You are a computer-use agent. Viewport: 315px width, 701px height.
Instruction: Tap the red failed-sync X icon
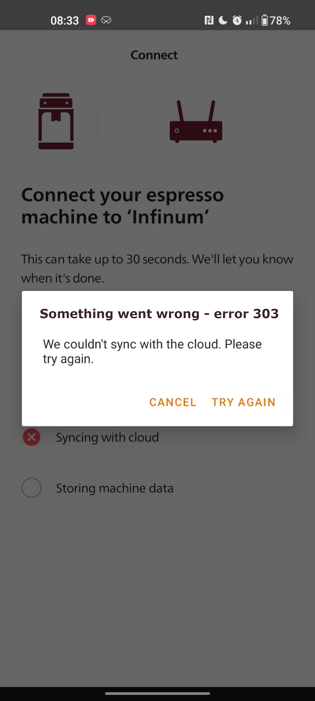click(32, 437)
